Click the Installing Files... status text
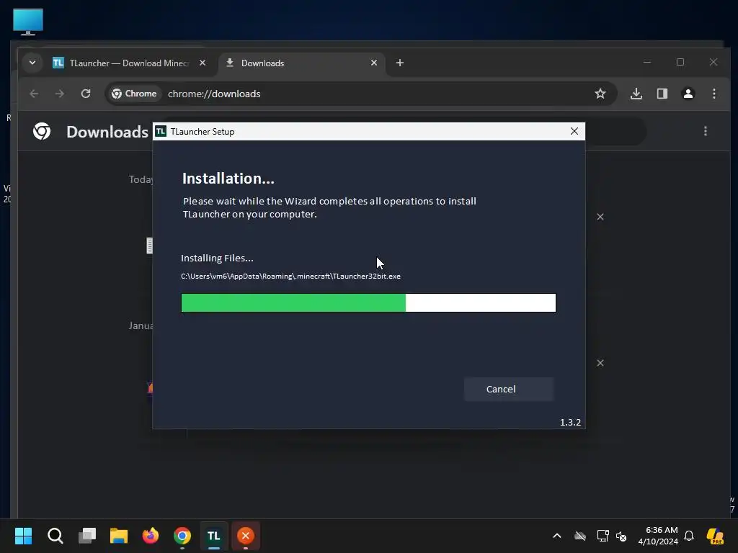Image resolution: width=738 pixels, height=553 pixels. [217, 258]
